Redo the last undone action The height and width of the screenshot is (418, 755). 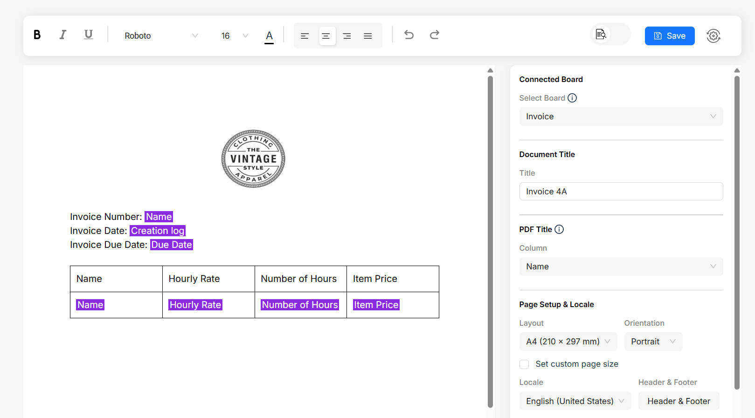point(435,35)
